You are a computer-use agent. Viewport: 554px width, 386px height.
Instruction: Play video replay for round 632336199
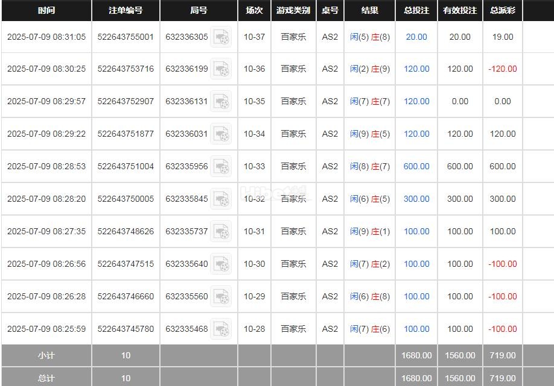point(221,69)
